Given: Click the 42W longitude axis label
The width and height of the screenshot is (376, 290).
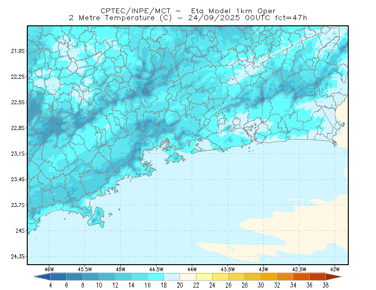Looking at the screenshot, I should coord(335,269).
